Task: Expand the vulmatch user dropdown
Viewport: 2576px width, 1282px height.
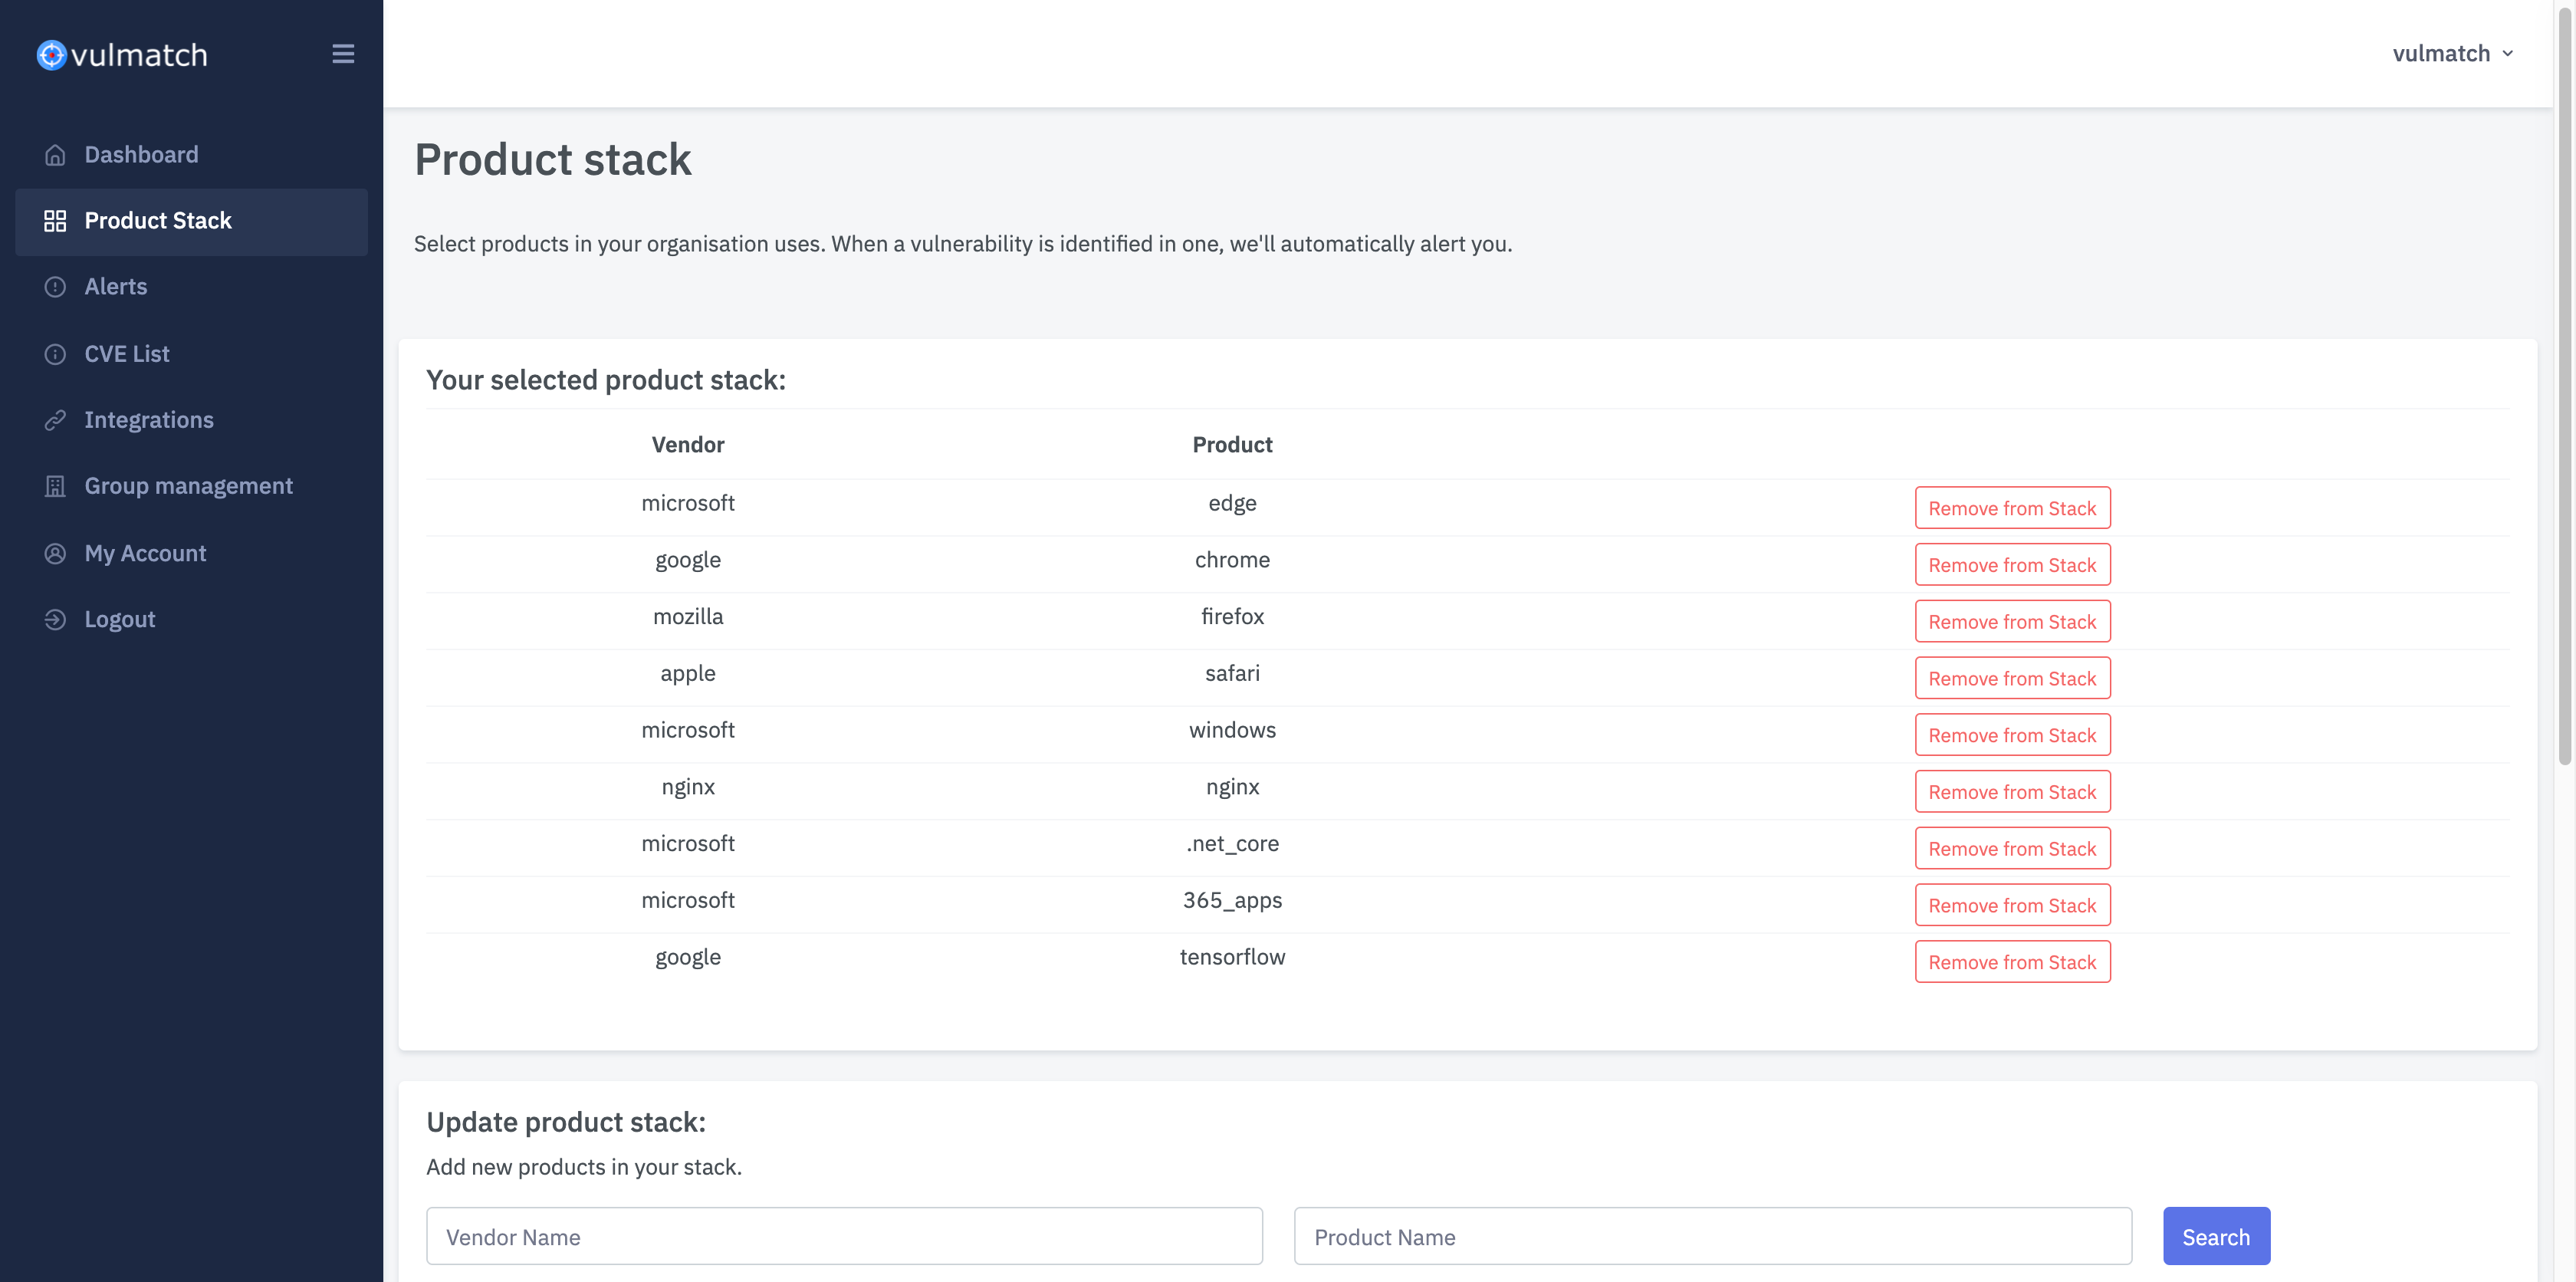Action: pos(2452,54)
